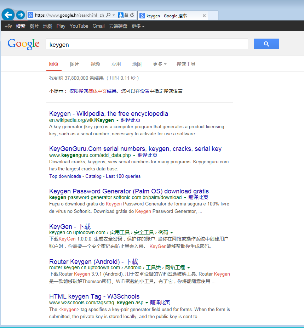The image size is (304, 328).
Task: Expand the arrow next to w3schools.com URL
Action: (x=147, y=303)
